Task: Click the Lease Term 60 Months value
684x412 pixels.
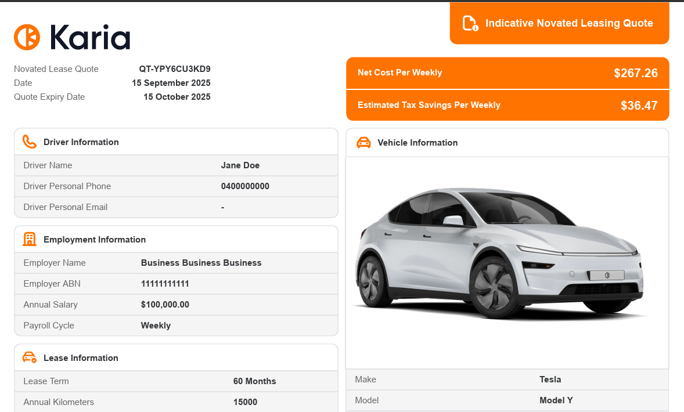Action: (254, 381)
